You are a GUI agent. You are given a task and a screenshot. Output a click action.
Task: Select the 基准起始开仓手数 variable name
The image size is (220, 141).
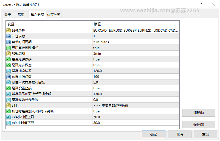point(25,100)
